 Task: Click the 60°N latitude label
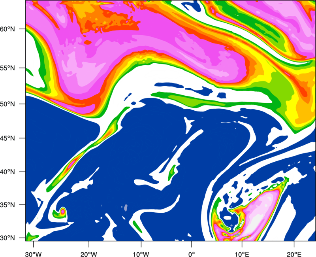tap(8, 29)
